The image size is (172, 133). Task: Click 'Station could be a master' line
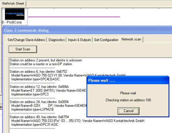click(x=41, y=64)
